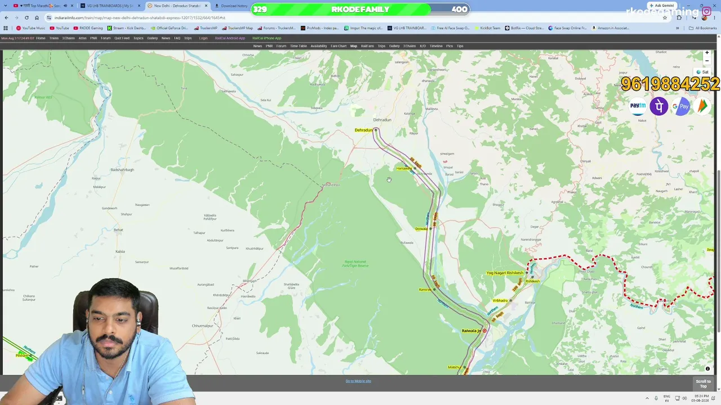The height and width of the screenshot is (405, 721).
Task: Zoom in on the map with plus button
Action: coord(707,53)
